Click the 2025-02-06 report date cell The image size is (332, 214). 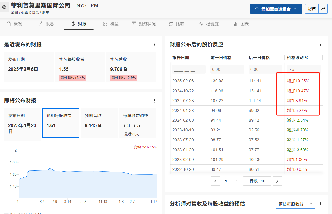[183, 81]
